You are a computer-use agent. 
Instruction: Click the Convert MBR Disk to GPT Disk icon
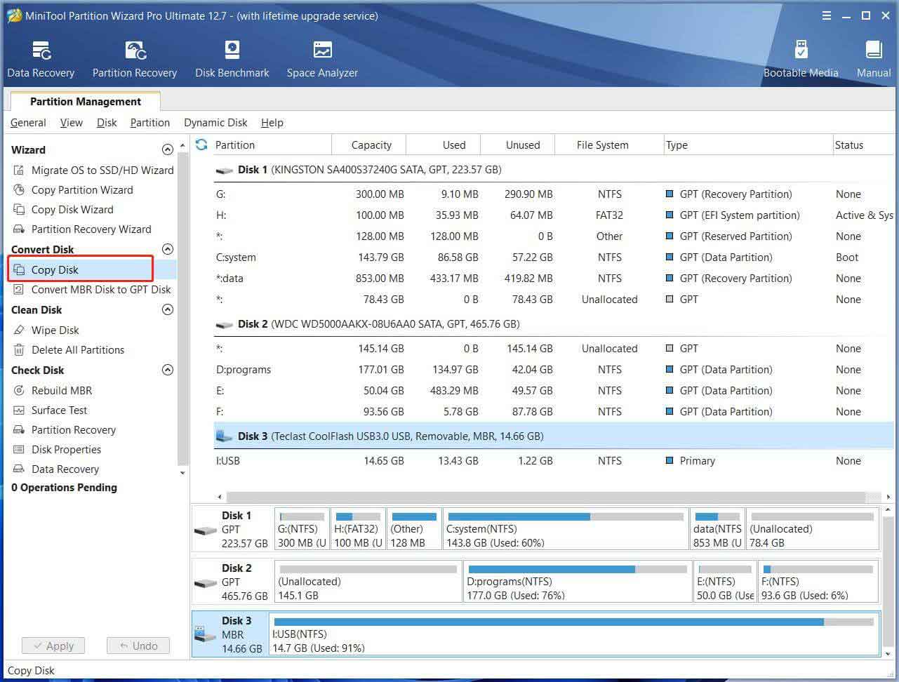tap(19, 289)
